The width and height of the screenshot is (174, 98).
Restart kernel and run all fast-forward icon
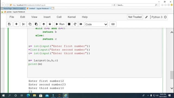81,24
